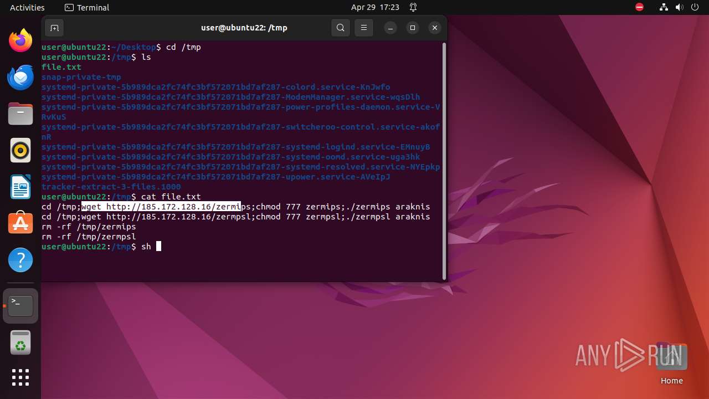Click snap-private-tmp directory name

tap(81, 77)
